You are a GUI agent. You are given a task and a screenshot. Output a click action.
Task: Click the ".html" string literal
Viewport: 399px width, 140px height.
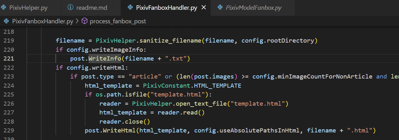coord(360,131)
